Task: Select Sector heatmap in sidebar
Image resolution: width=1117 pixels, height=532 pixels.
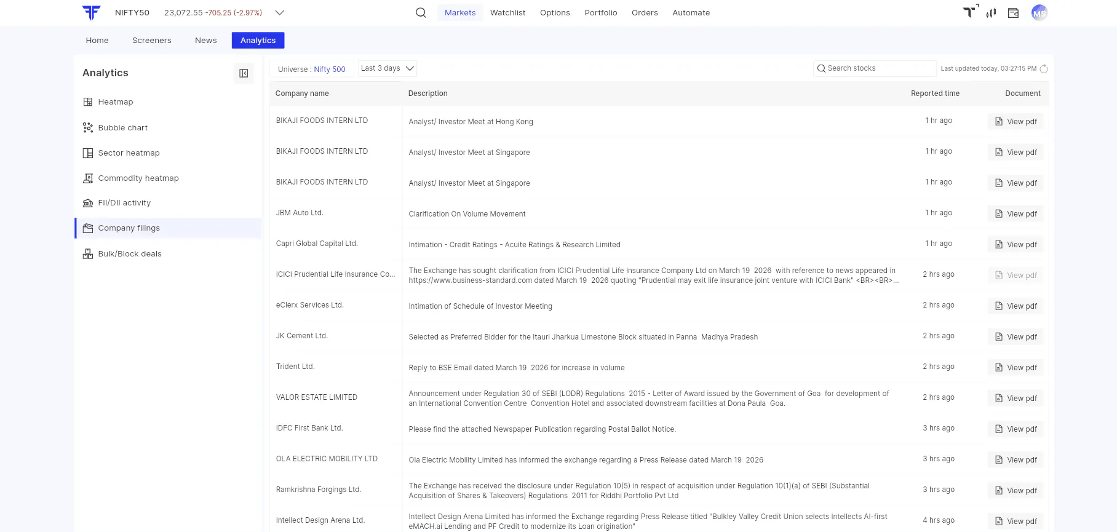Action: tap(129, 153)
